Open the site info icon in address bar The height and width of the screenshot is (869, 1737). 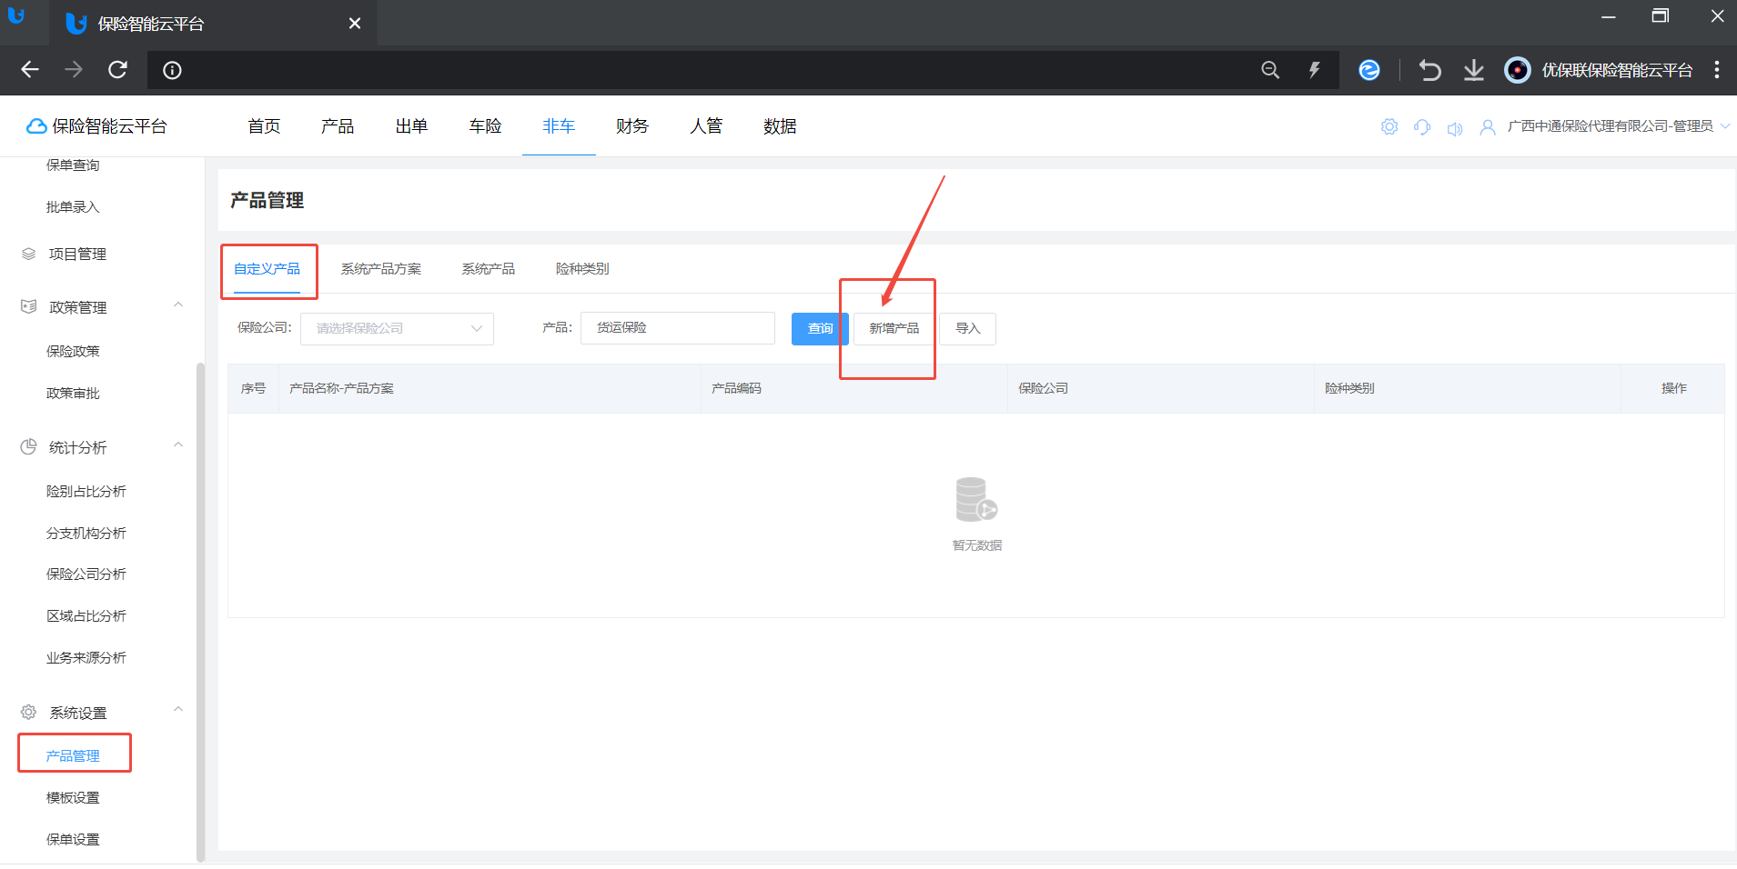tap(172, 70)
